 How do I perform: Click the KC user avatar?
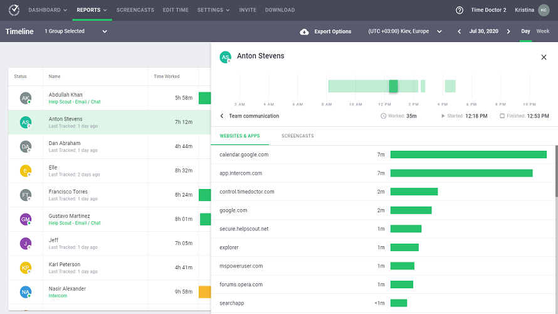[543, 10]
